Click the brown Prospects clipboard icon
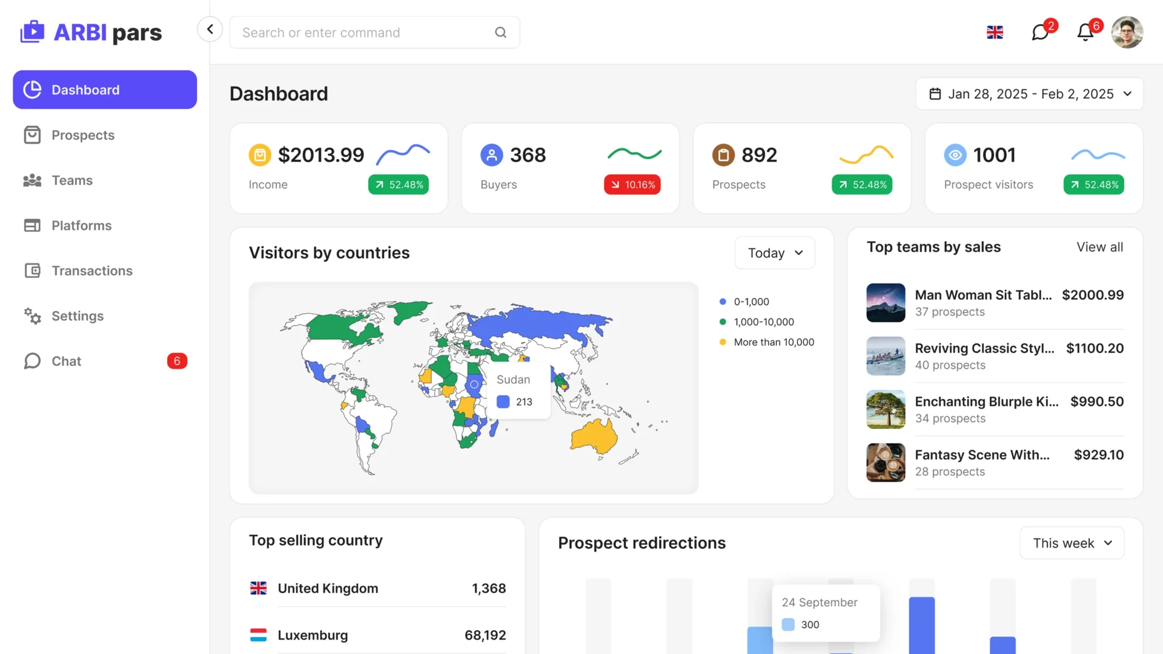Screen dimensions: 1163x654 (x=723, y=155)
